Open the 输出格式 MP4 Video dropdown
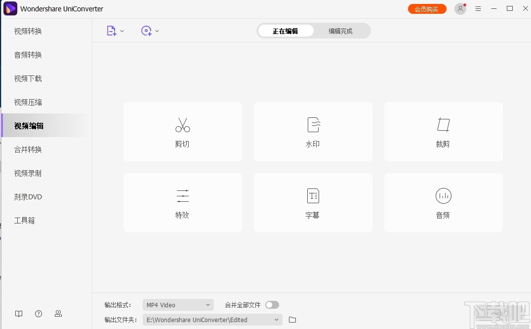Screen dimensions: 531x329 pos(178,305)
